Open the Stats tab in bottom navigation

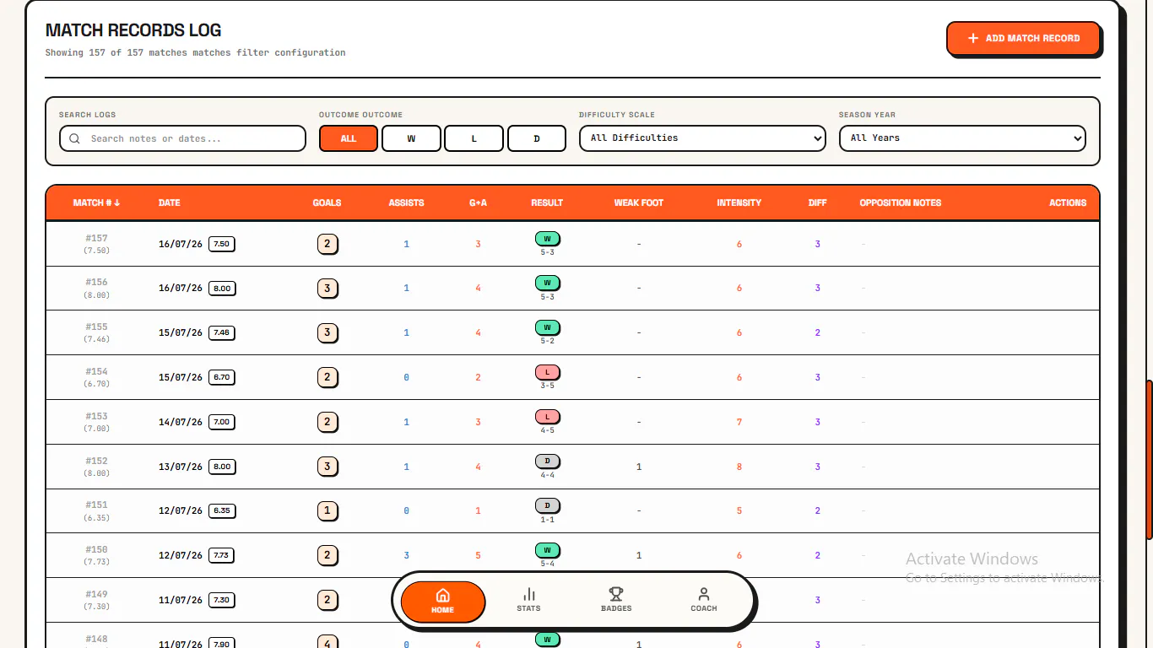(528, 600)
